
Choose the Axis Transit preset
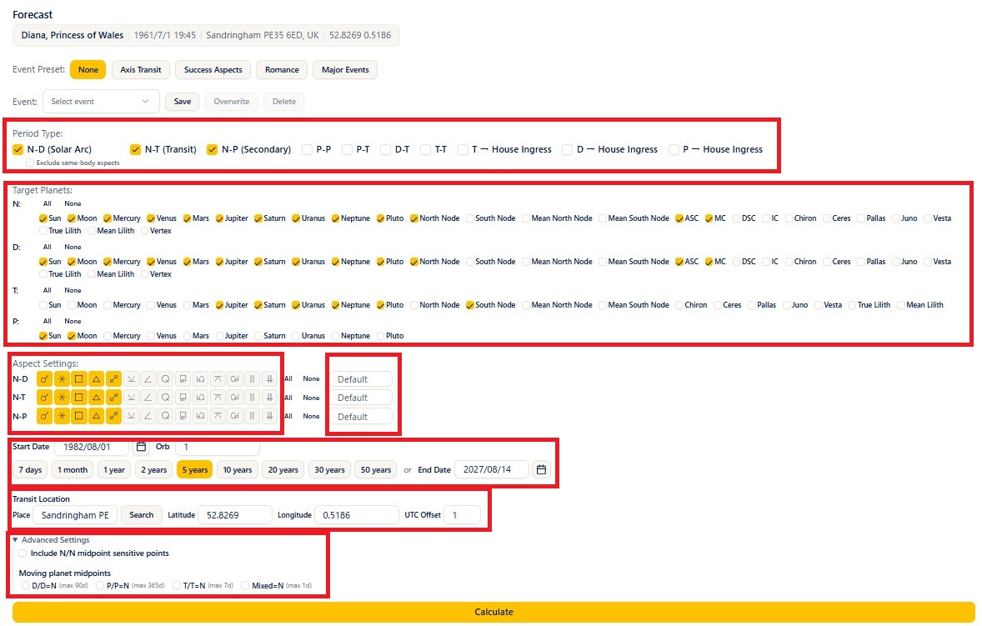pos(141,69)
